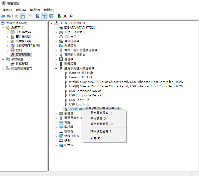Click the 系統裝置 category icon
The height and width of the screenshot is (176, 199).
[x=61, y=46]
